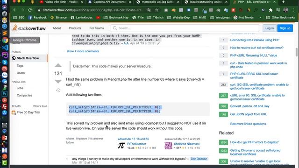Viewport: 299px width, 168px height.
Task: Click the Chrome icon in the dock
Action: (x=5, y=40)
